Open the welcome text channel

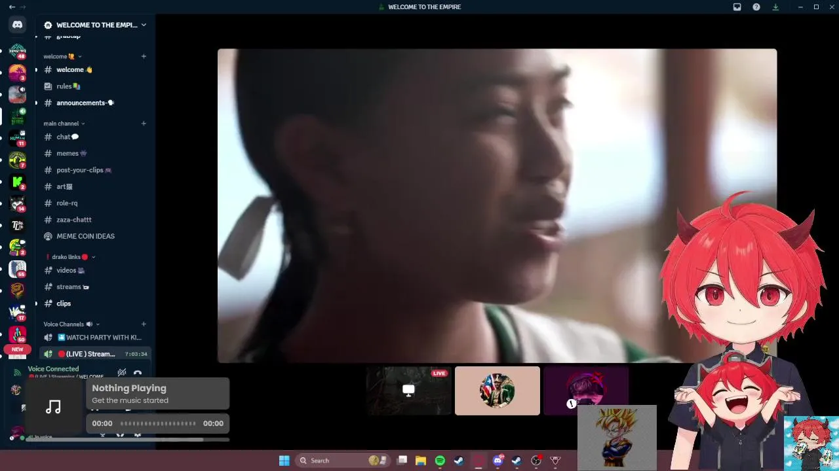coord(95,70)
